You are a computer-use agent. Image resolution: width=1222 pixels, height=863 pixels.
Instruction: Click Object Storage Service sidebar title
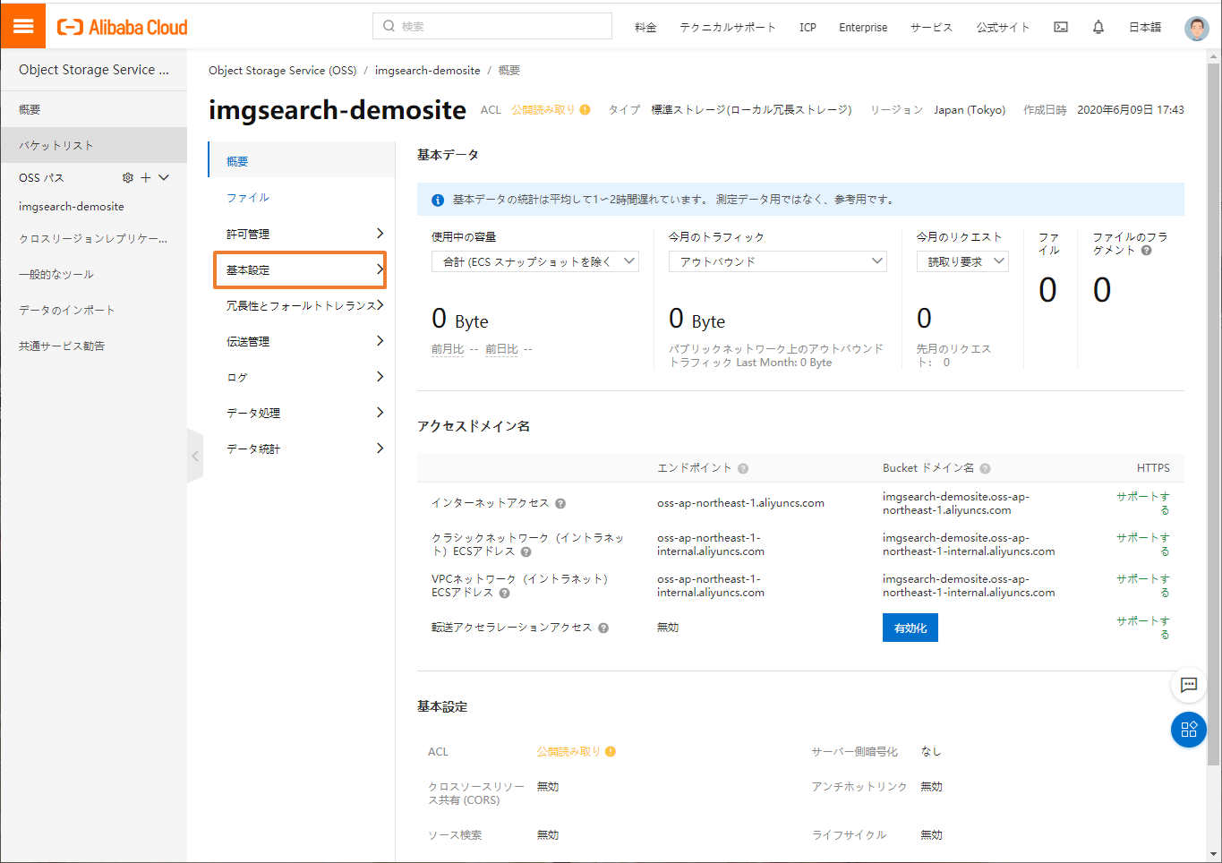(x=94, y=70)
